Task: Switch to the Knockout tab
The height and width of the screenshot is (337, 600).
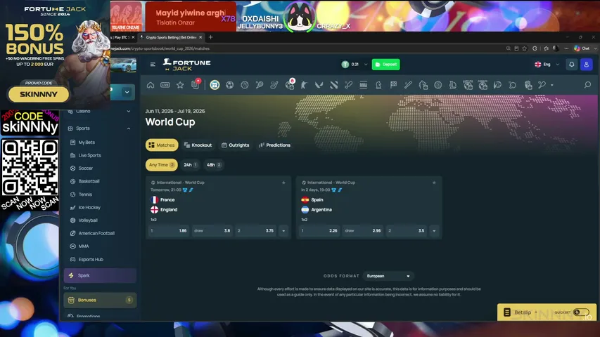Action: pos(198,145)
